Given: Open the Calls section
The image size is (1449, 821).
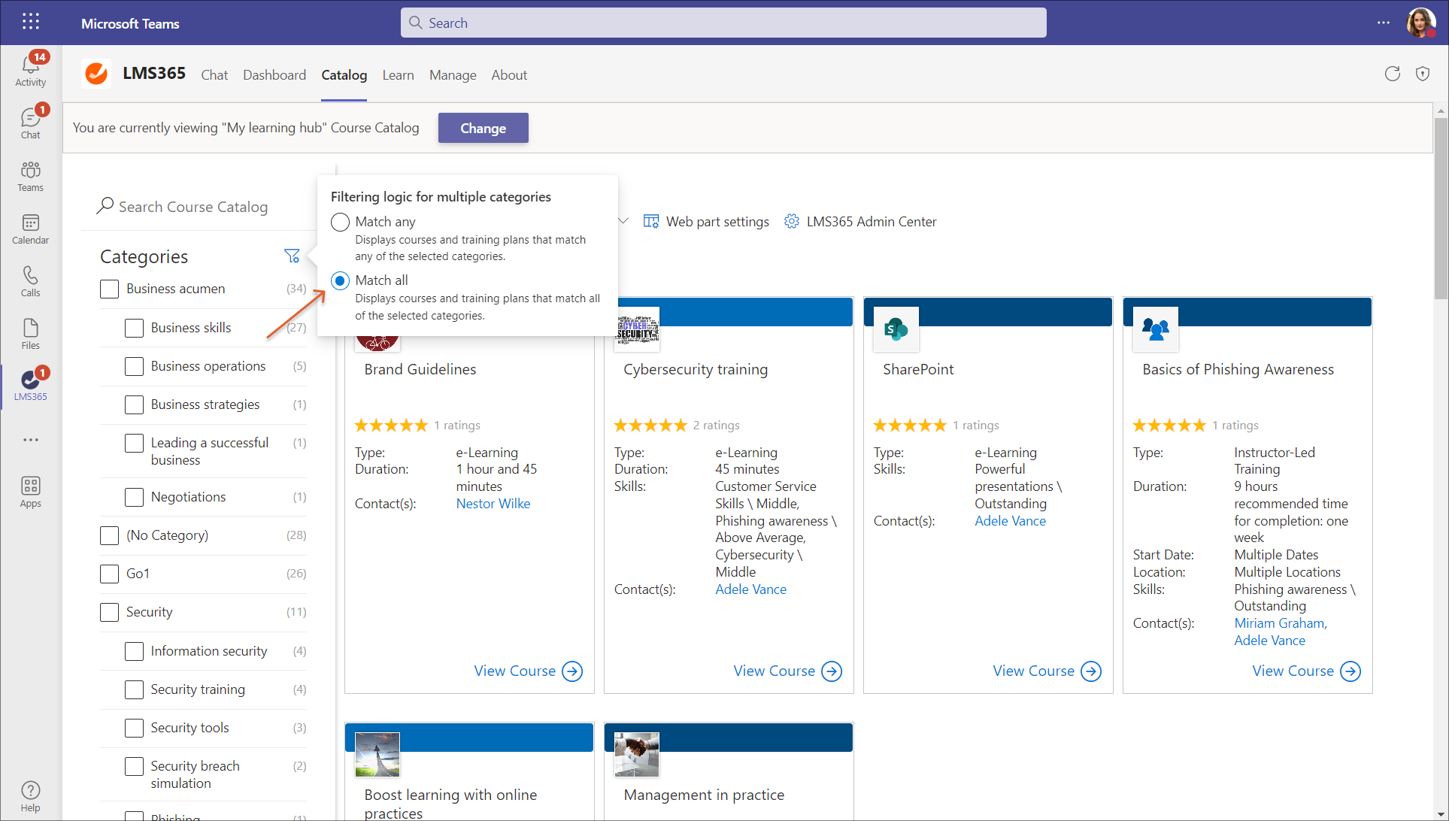Looking at the screenshot, I should pyautogui.click(x=31, y=282).
